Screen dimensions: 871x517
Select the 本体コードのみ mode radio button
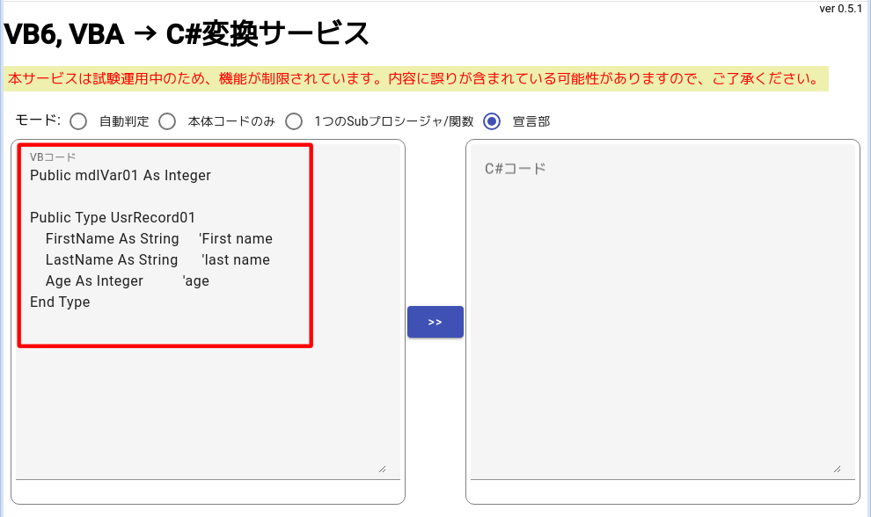coord(167,121)
